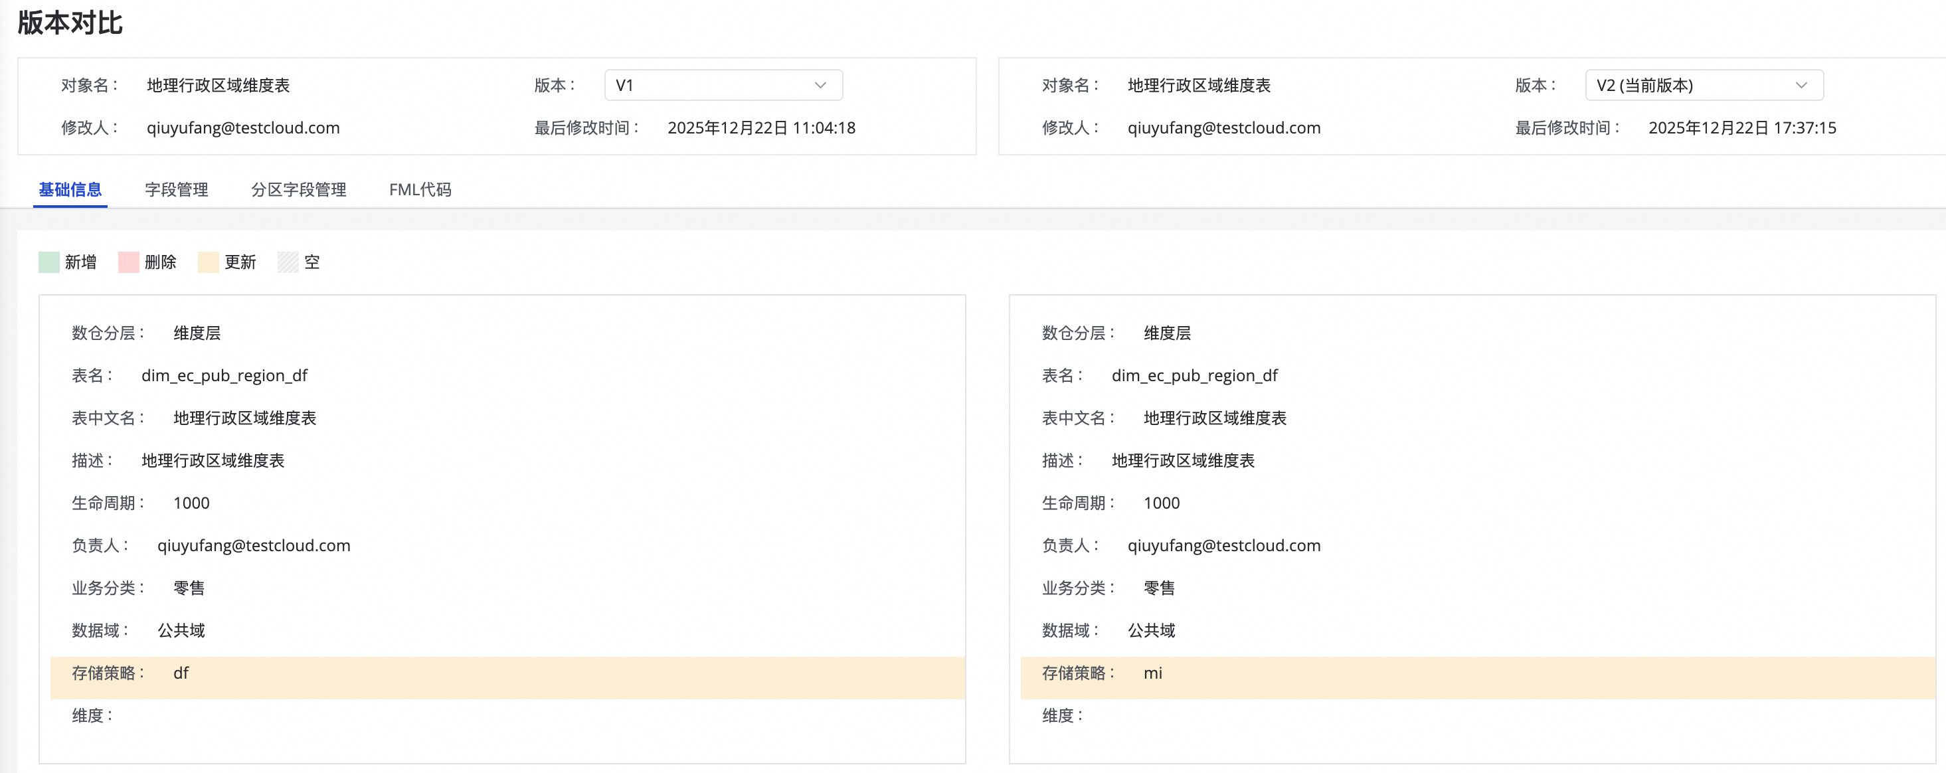Click the yellow 更新 legend swatch
Image resolution: width=1946 pixels, height=773 pixels.
[x=209, y=262]
